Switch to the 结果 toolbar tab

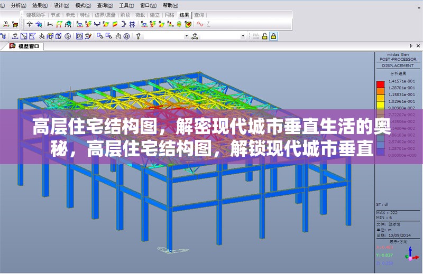[184, 15]
